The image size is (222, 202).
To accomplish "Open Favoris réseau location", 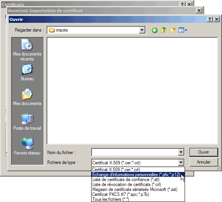I will coord(27,146).
